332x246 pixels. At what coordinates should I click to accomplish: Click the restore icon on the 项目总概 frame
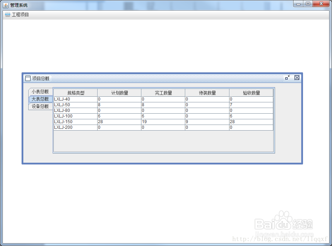click(x=287, y=78)
